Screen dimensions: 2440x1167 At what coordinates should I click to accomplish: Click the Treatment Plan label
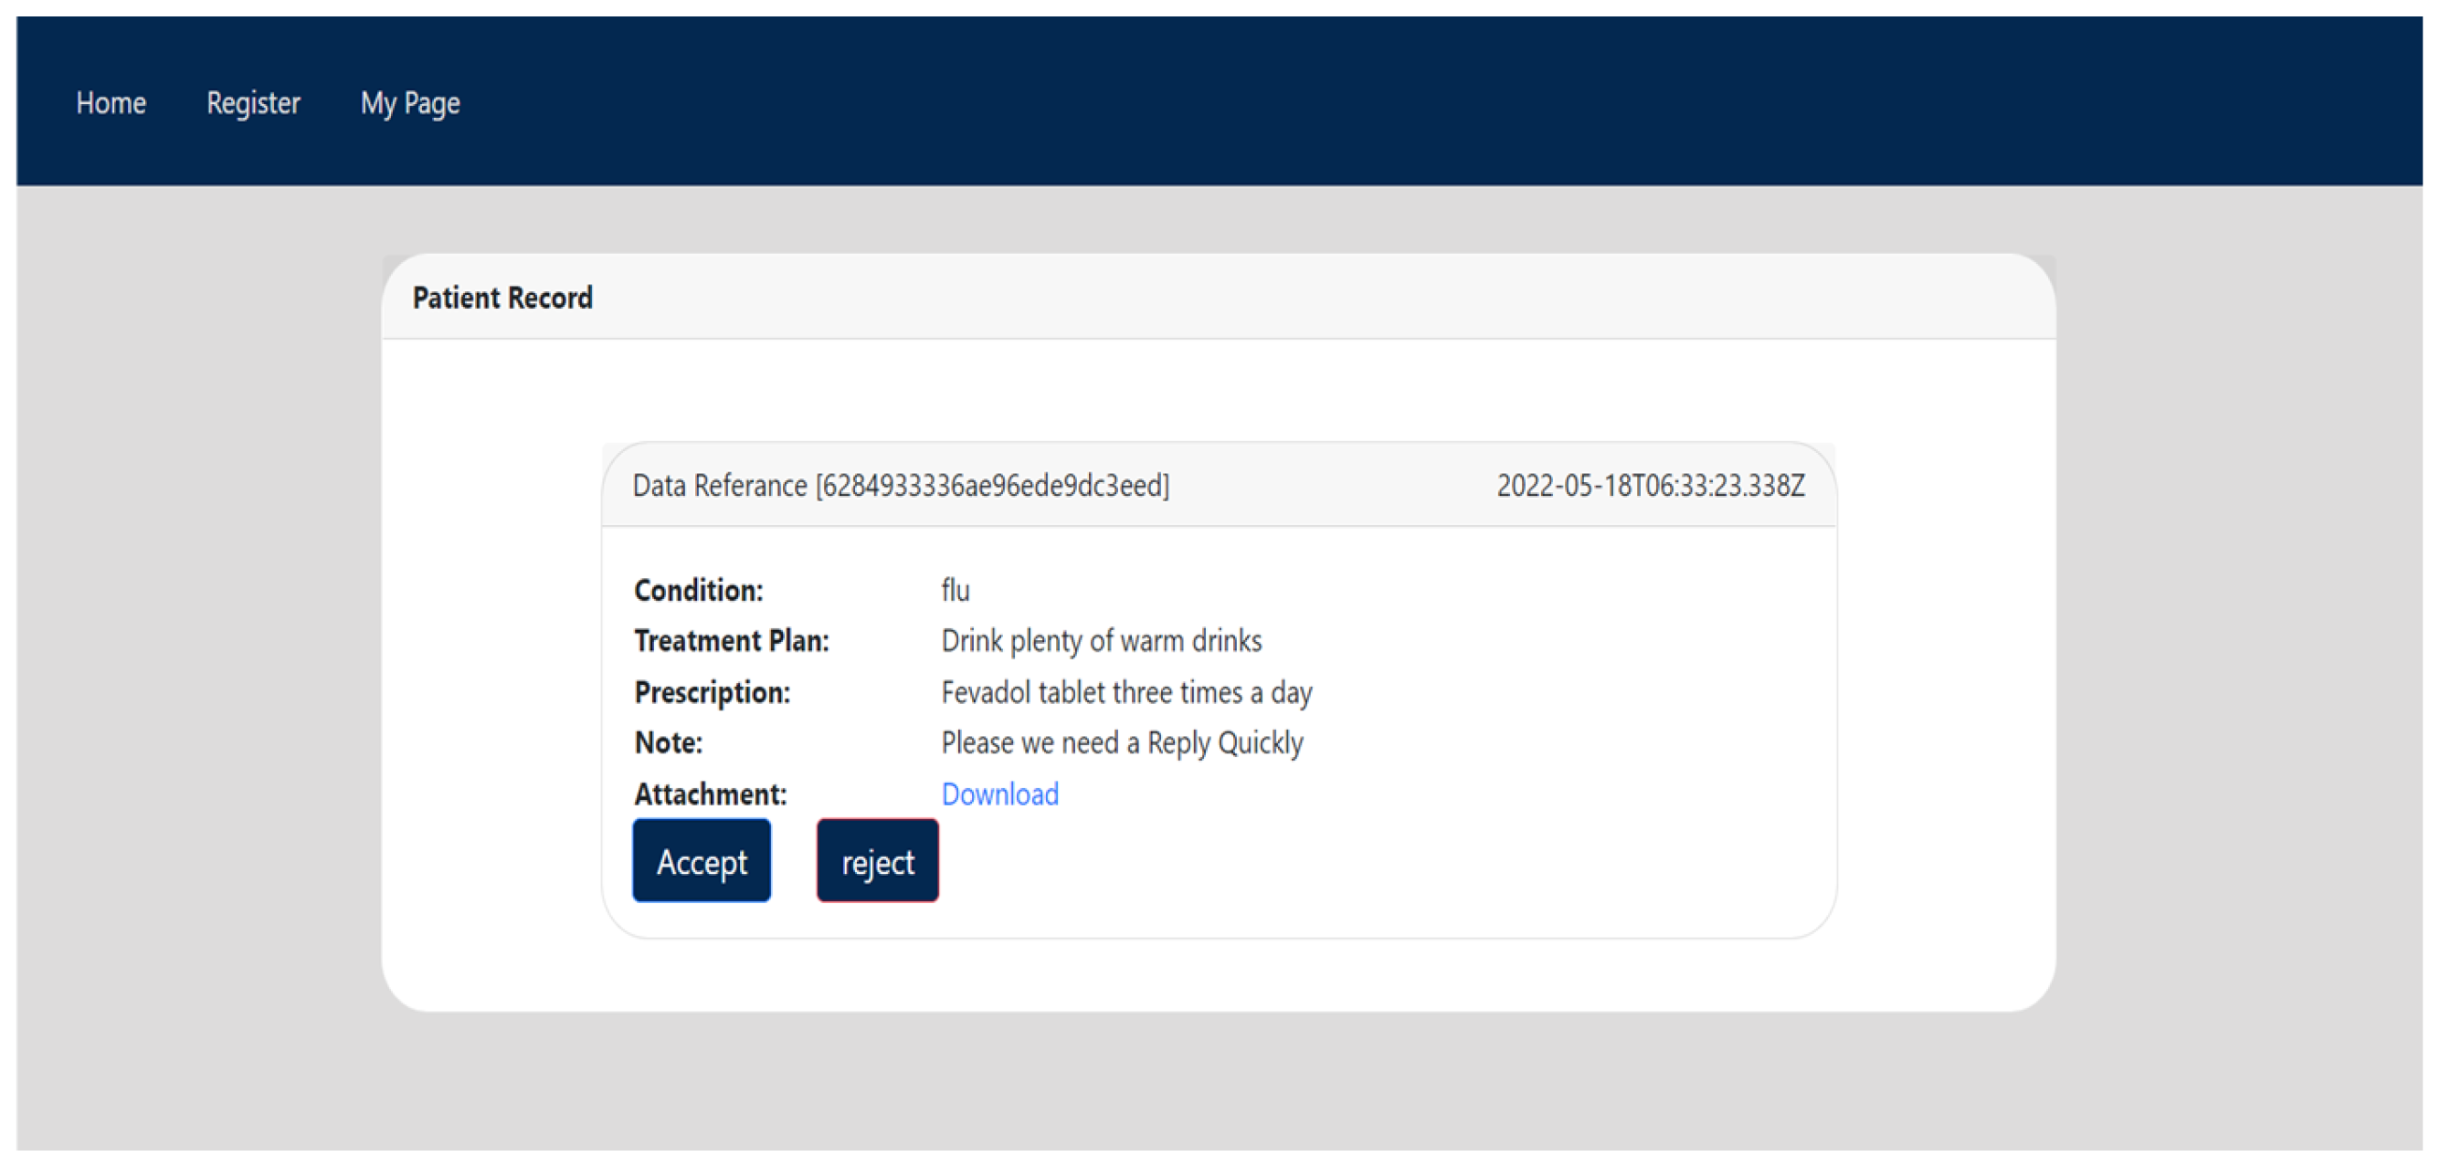tap(731, 641)
